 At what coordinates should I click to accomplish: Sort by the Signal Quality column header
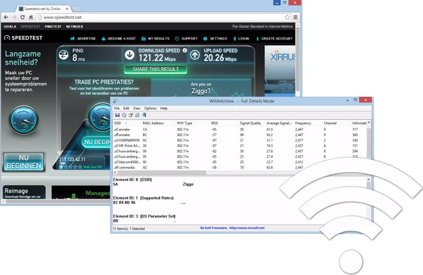tap(251, 123)
